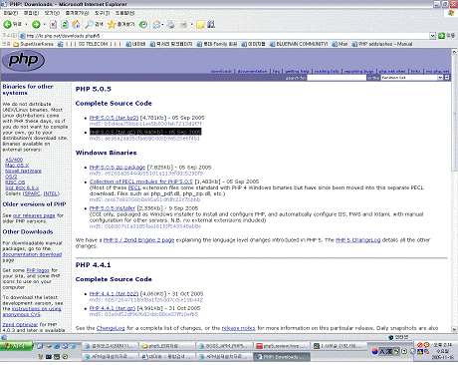
Task: Click the Back arrow toolbar icon
Action: point(7,24)
